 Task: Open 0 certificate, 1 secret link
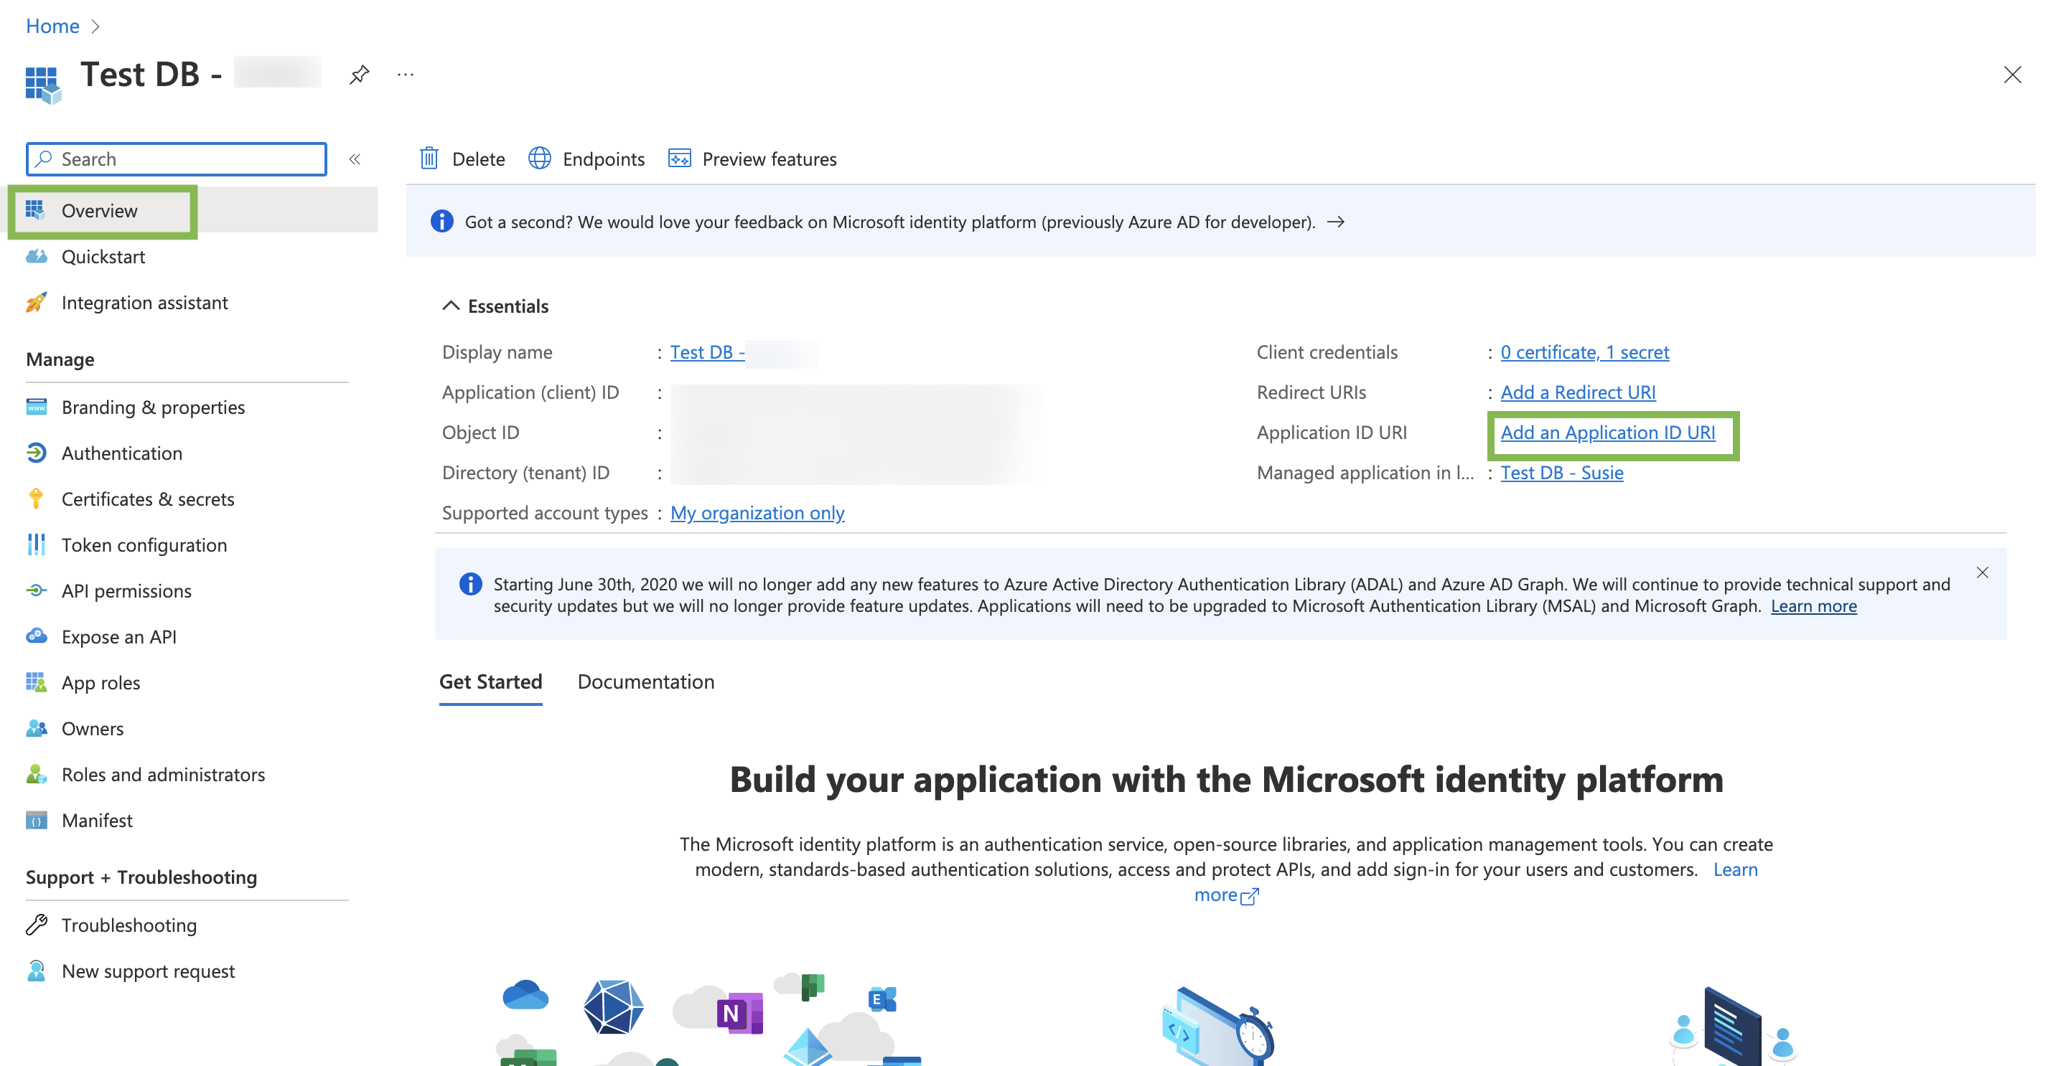pyautogui.click(x=1584, y=352)
